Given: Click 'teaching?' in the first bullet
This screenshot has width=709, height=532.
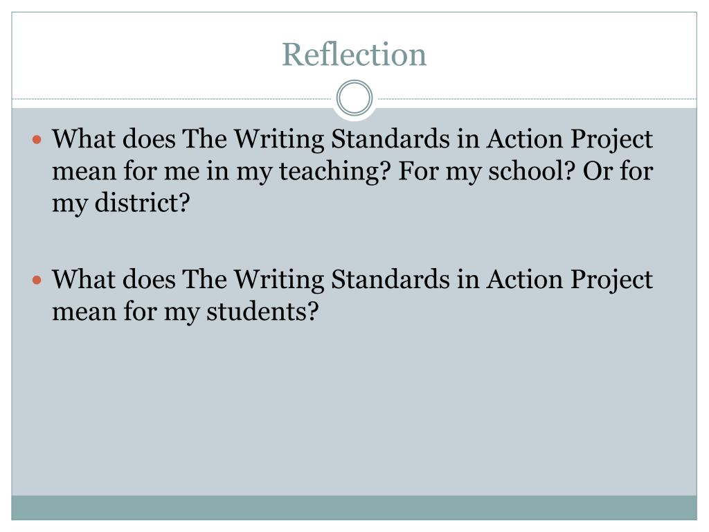Looking at the screenshot, I should click(x=334, y=172).
